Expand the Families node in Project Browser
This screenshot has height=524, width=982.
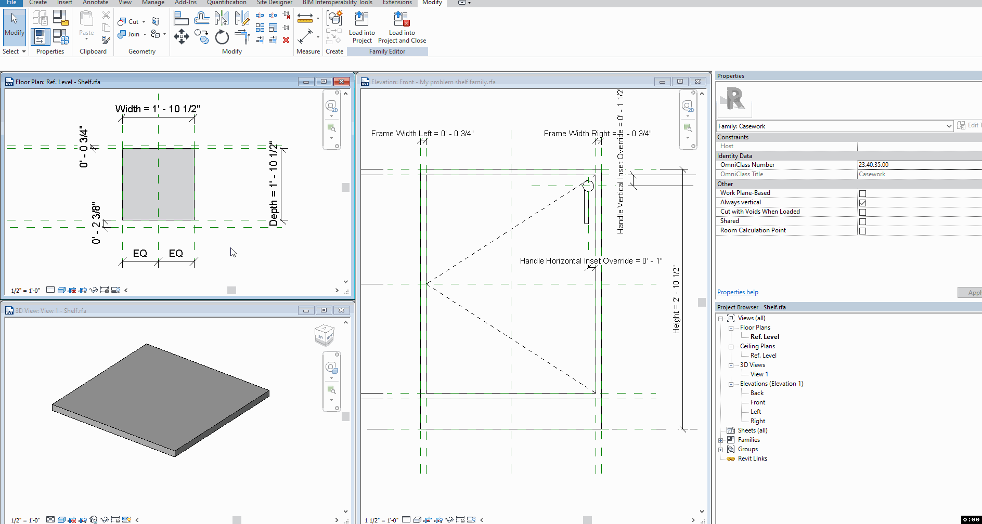coord(721,439)
